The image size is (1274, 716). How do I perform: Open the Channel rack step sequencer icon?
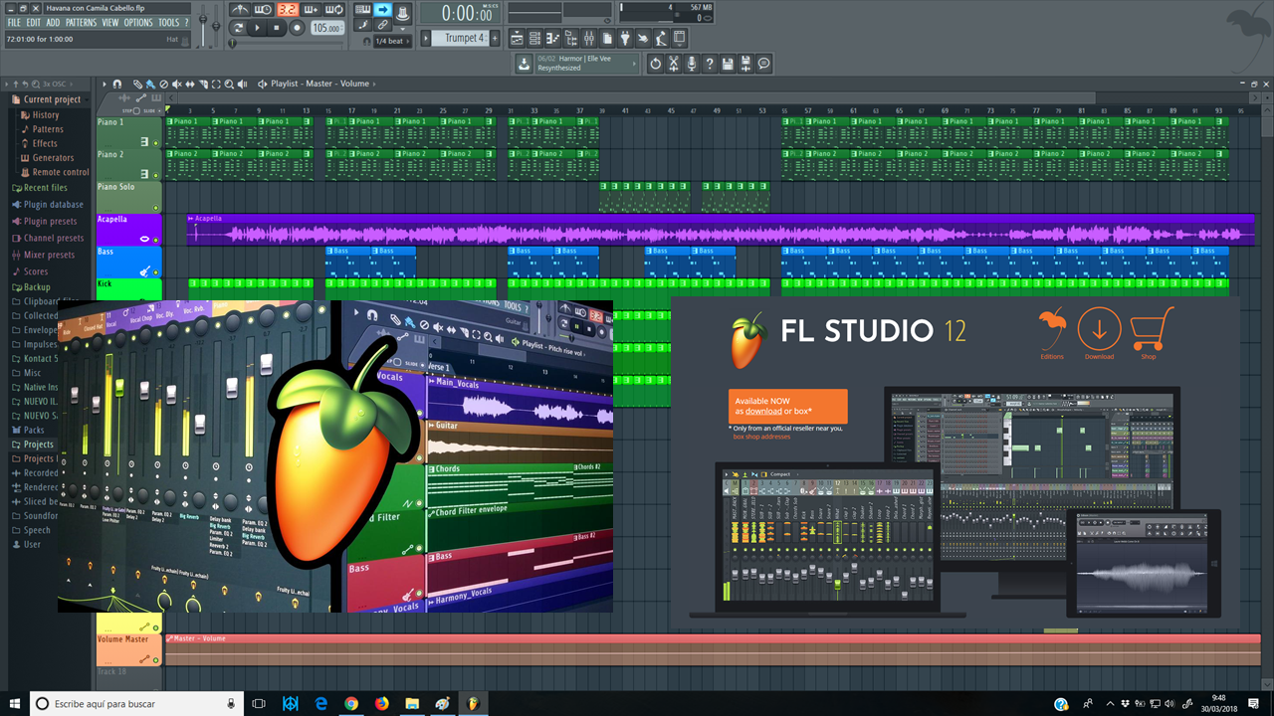(534, 37)
